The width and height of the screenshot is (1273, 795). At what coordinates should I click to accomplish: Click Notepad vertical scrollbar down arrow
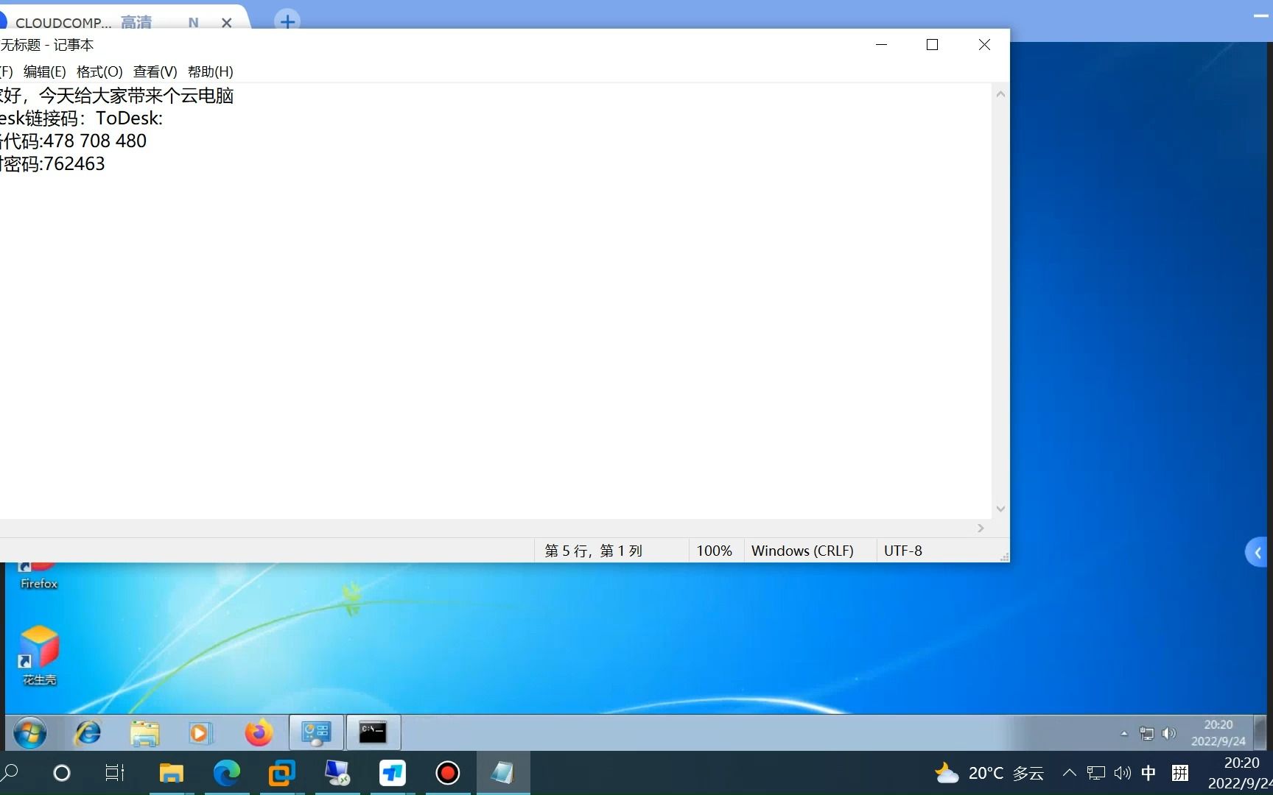click(x=1000, y=509)
